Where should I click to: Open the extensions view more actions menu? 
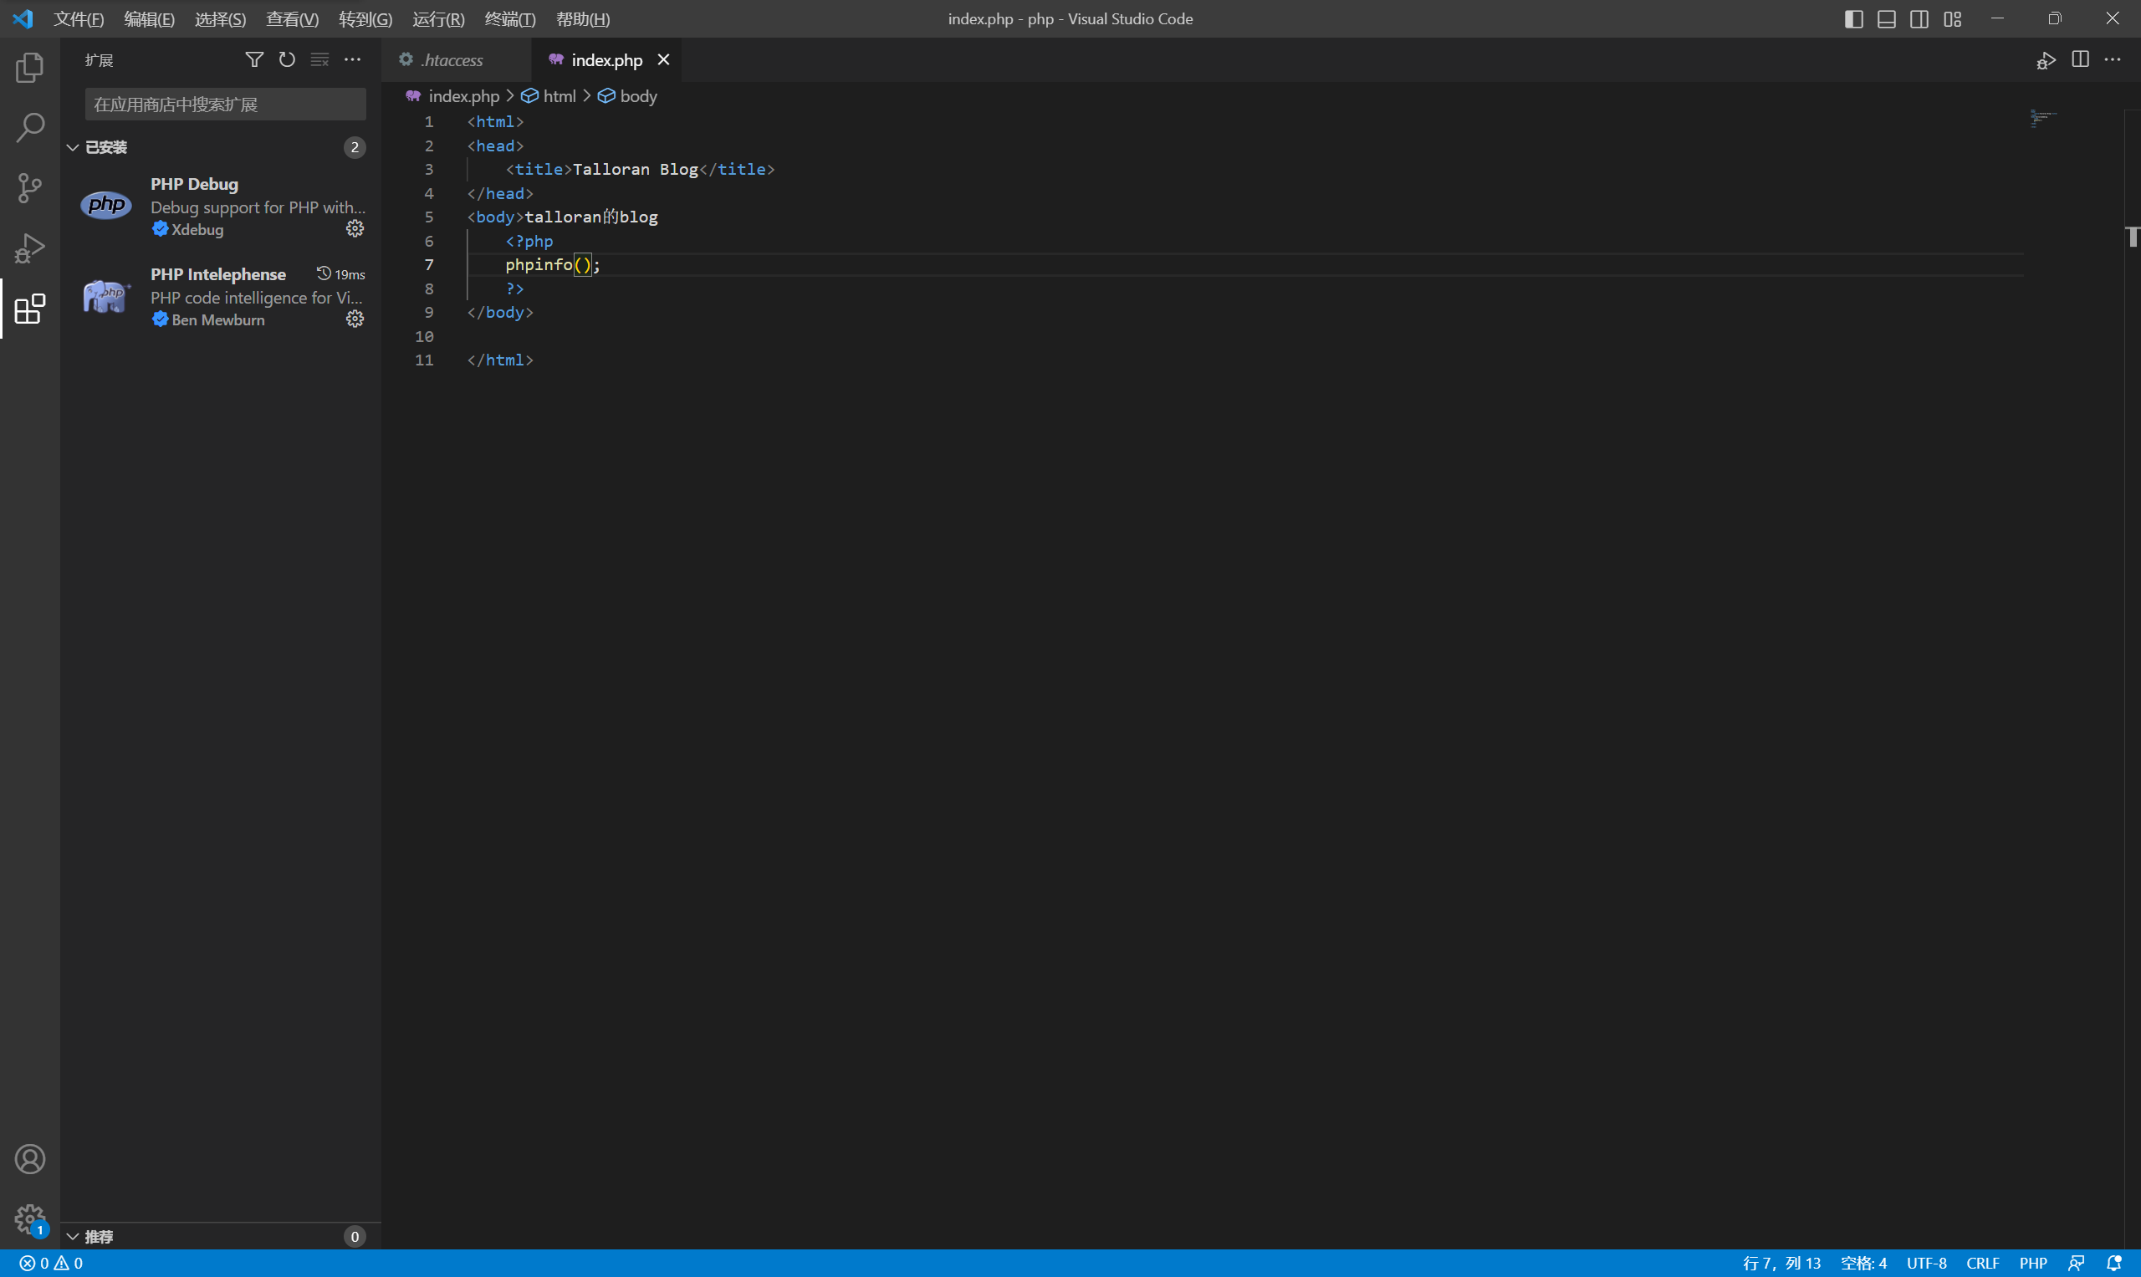353,59
